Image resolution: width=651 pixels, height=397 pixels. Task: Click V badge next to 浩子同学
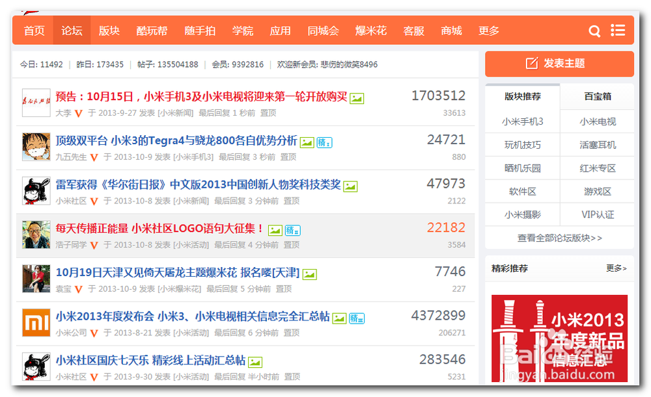pos(94,245)
